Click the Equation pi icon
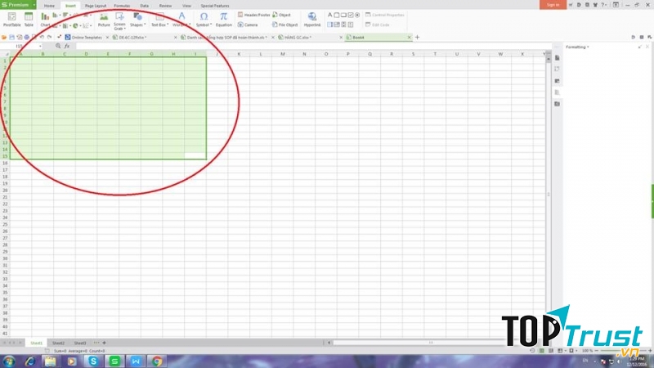The width and height of the screenshot is (654, 368). pos(223,18)
